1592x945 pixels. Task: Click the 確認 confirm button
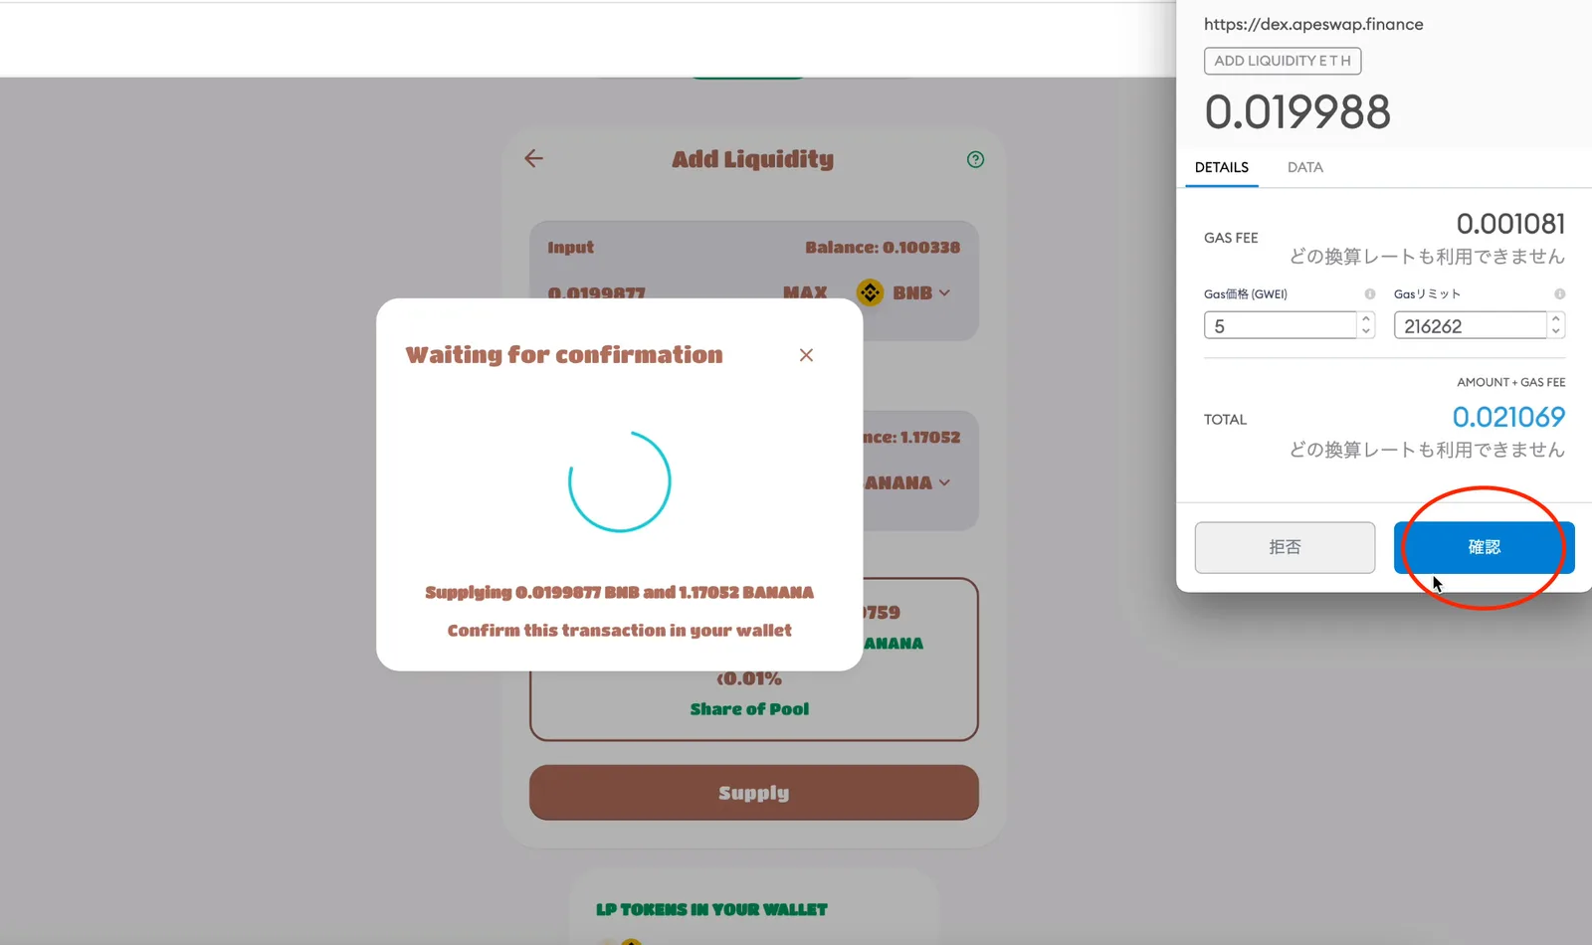point(1484,547)
